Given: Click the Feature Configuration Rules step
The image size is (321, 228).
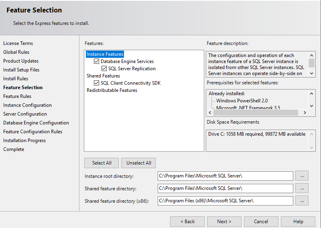Looking at the screenshot, I should (x=33, y=132).
